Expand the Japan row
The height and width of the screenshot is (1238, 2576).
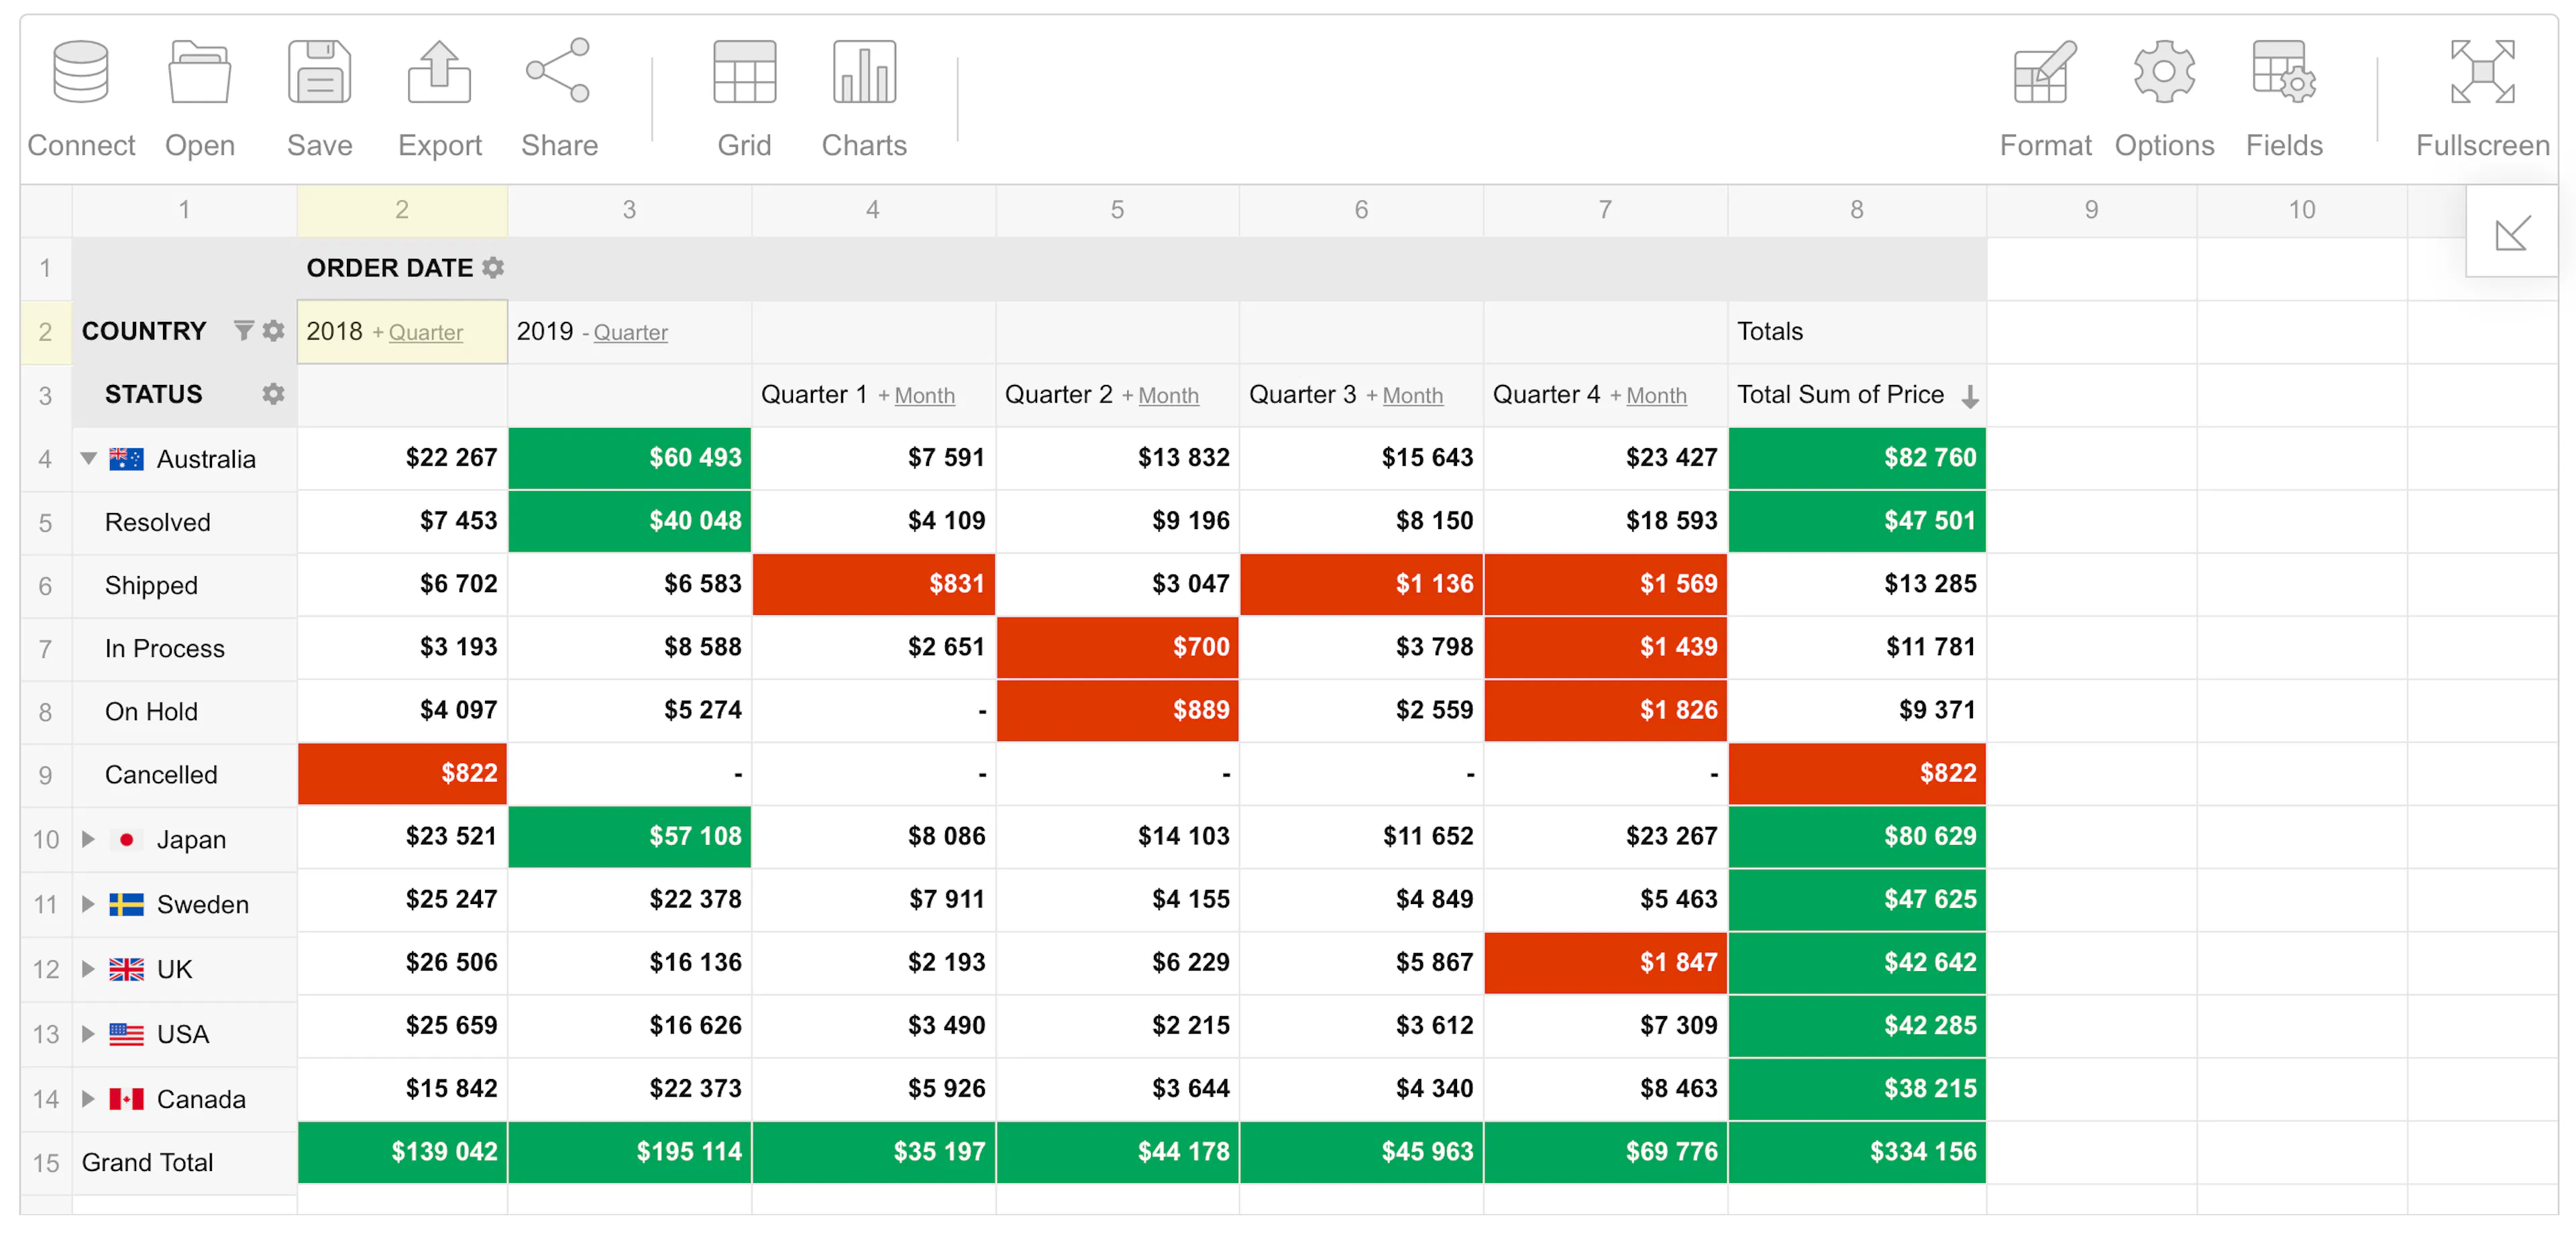point(88,839)
